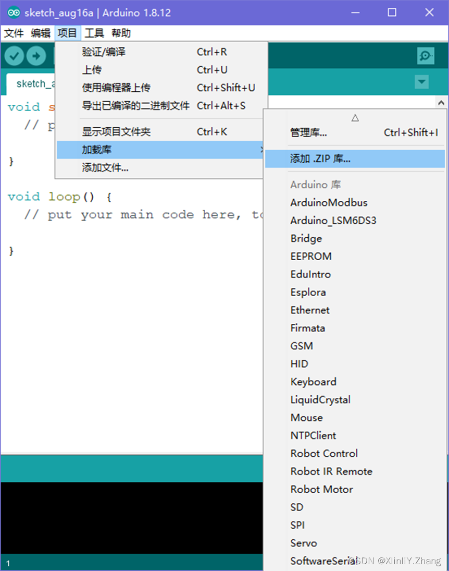The height and width of the screenshot is (571, 449).
Task: Include the EEPROM library
Action: 355,257
